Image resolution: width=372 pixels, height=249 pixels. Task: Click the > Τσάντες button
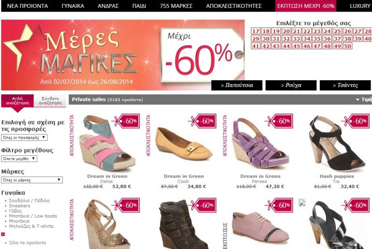click(x=345, y=85)
